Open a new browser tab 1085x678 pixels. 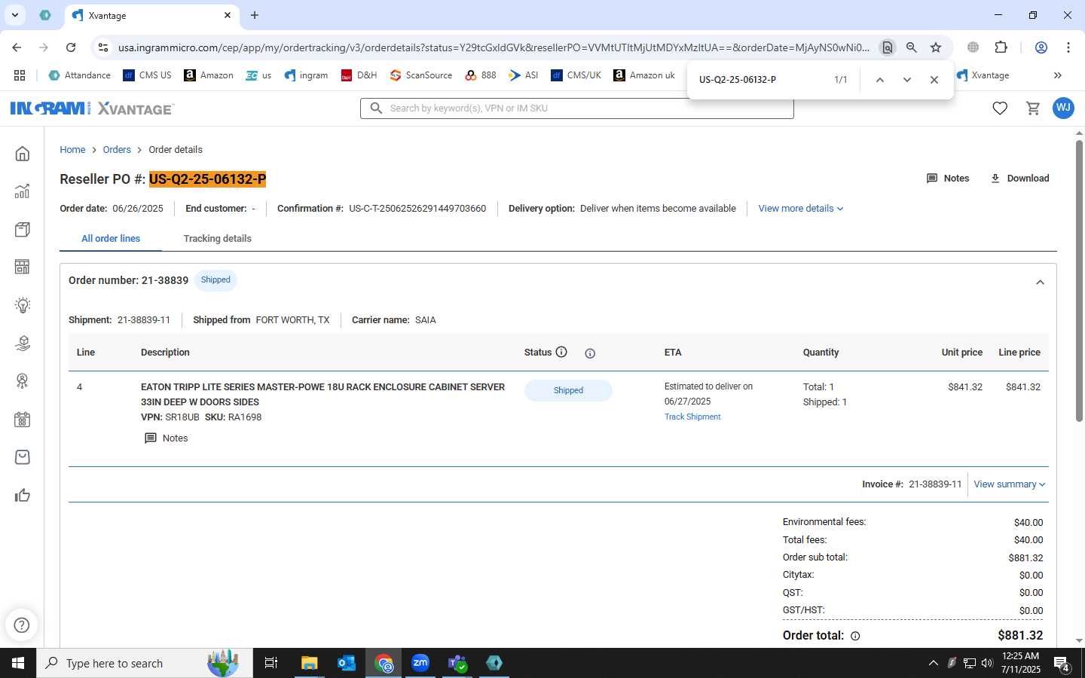coord(255,15)
